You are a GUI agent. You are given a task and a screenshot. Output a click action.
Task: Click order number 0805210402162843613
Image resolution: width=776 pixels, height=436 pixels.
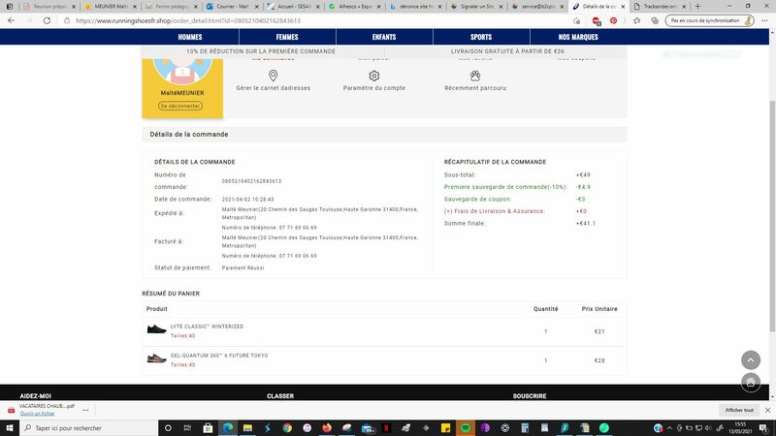[x=251, y=181]
